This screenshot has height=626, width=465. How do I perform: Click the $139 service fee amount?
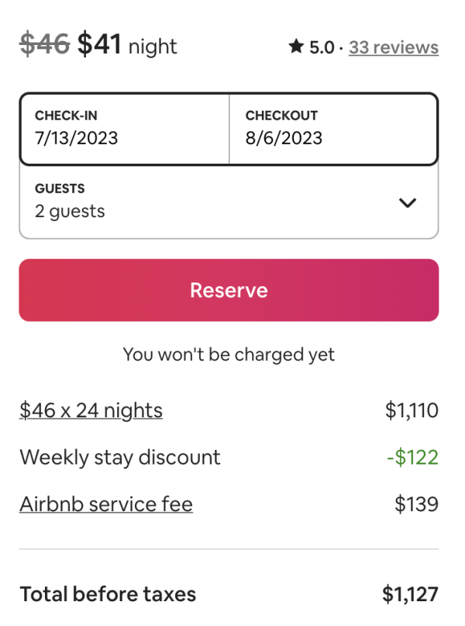pos(416,504)
